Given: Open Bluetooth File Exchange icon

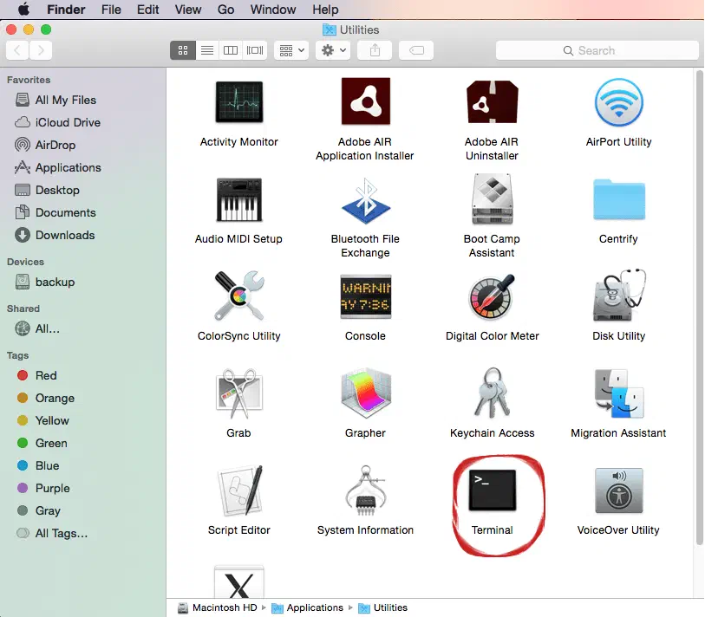Looking at the screenshot, I should 366,200.
